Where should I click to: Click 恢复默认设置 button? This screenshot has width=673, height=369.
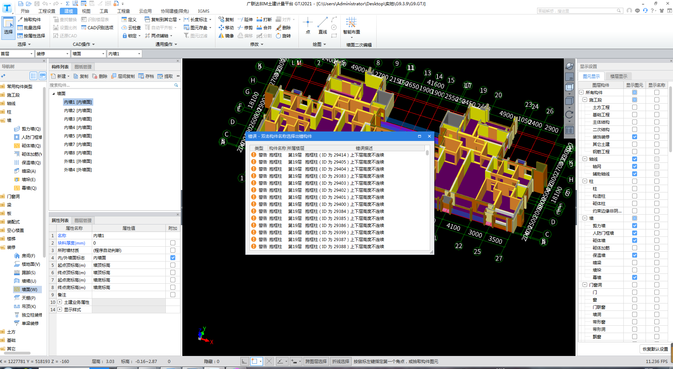[x=655, y=349]
